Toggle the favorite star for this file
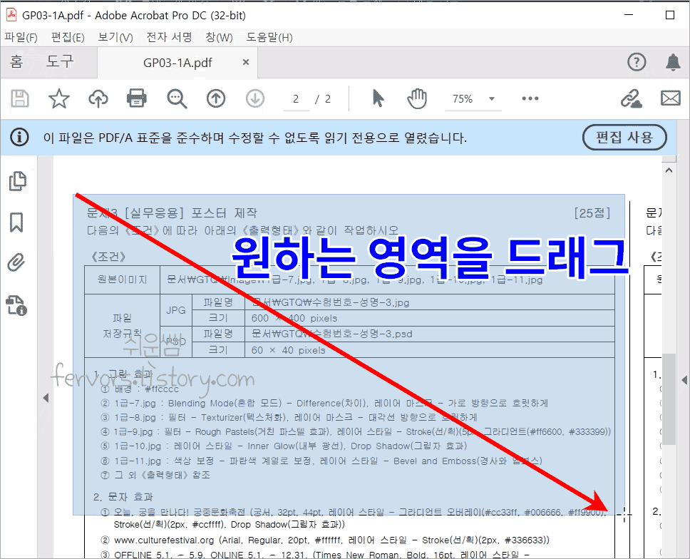Viewport: 690px width, 559px height. click(59, 98)
